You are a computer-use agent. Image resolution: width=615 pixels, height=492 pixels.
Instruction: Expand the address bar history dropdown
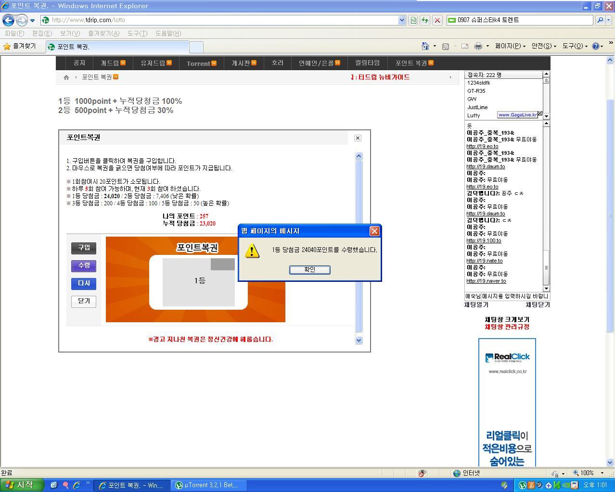click(x=402, y=20)
